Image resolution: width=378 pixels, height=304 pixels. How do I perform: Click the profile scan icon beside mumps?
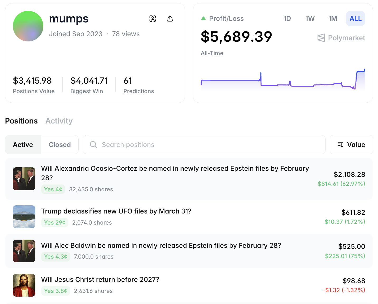153,19
